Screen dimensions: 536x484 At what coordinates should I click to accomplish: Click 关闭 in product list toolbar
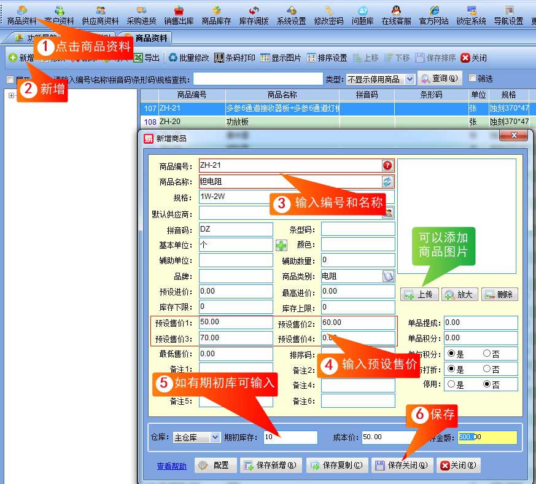[x=474, y=58]
